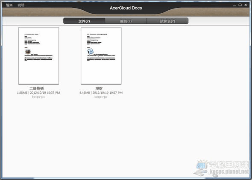Select the 二維條碼 document thumbnail
Screen dimensions: 252x180
point(38,56)
